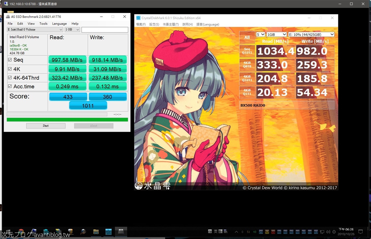Uncheck the Seq test checkbox

coord(10,60)
